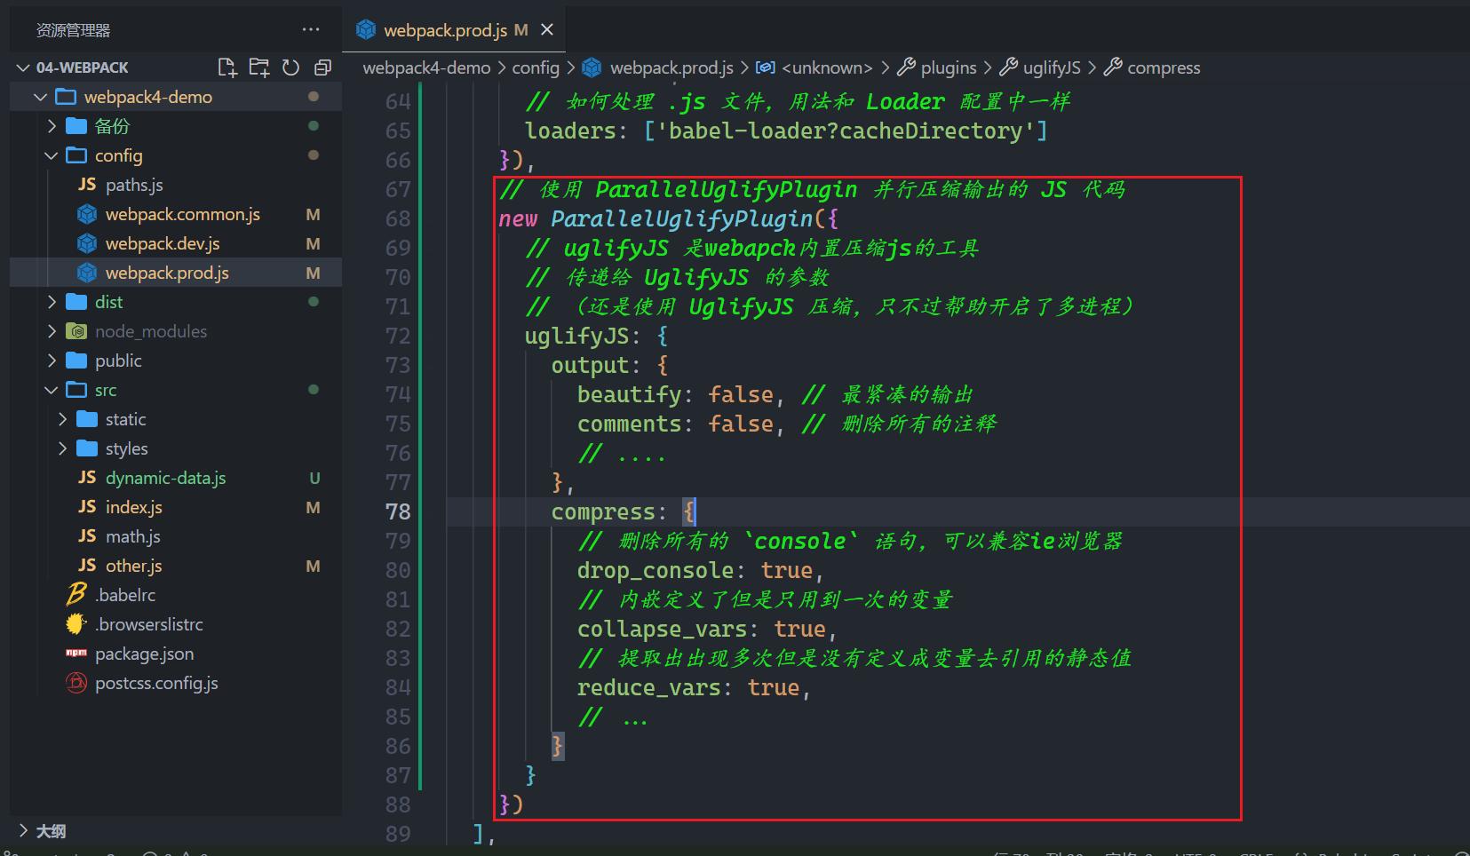Open the .babelrc file
This screenshot has height=856, width=1470.
(x=176, y=595)
